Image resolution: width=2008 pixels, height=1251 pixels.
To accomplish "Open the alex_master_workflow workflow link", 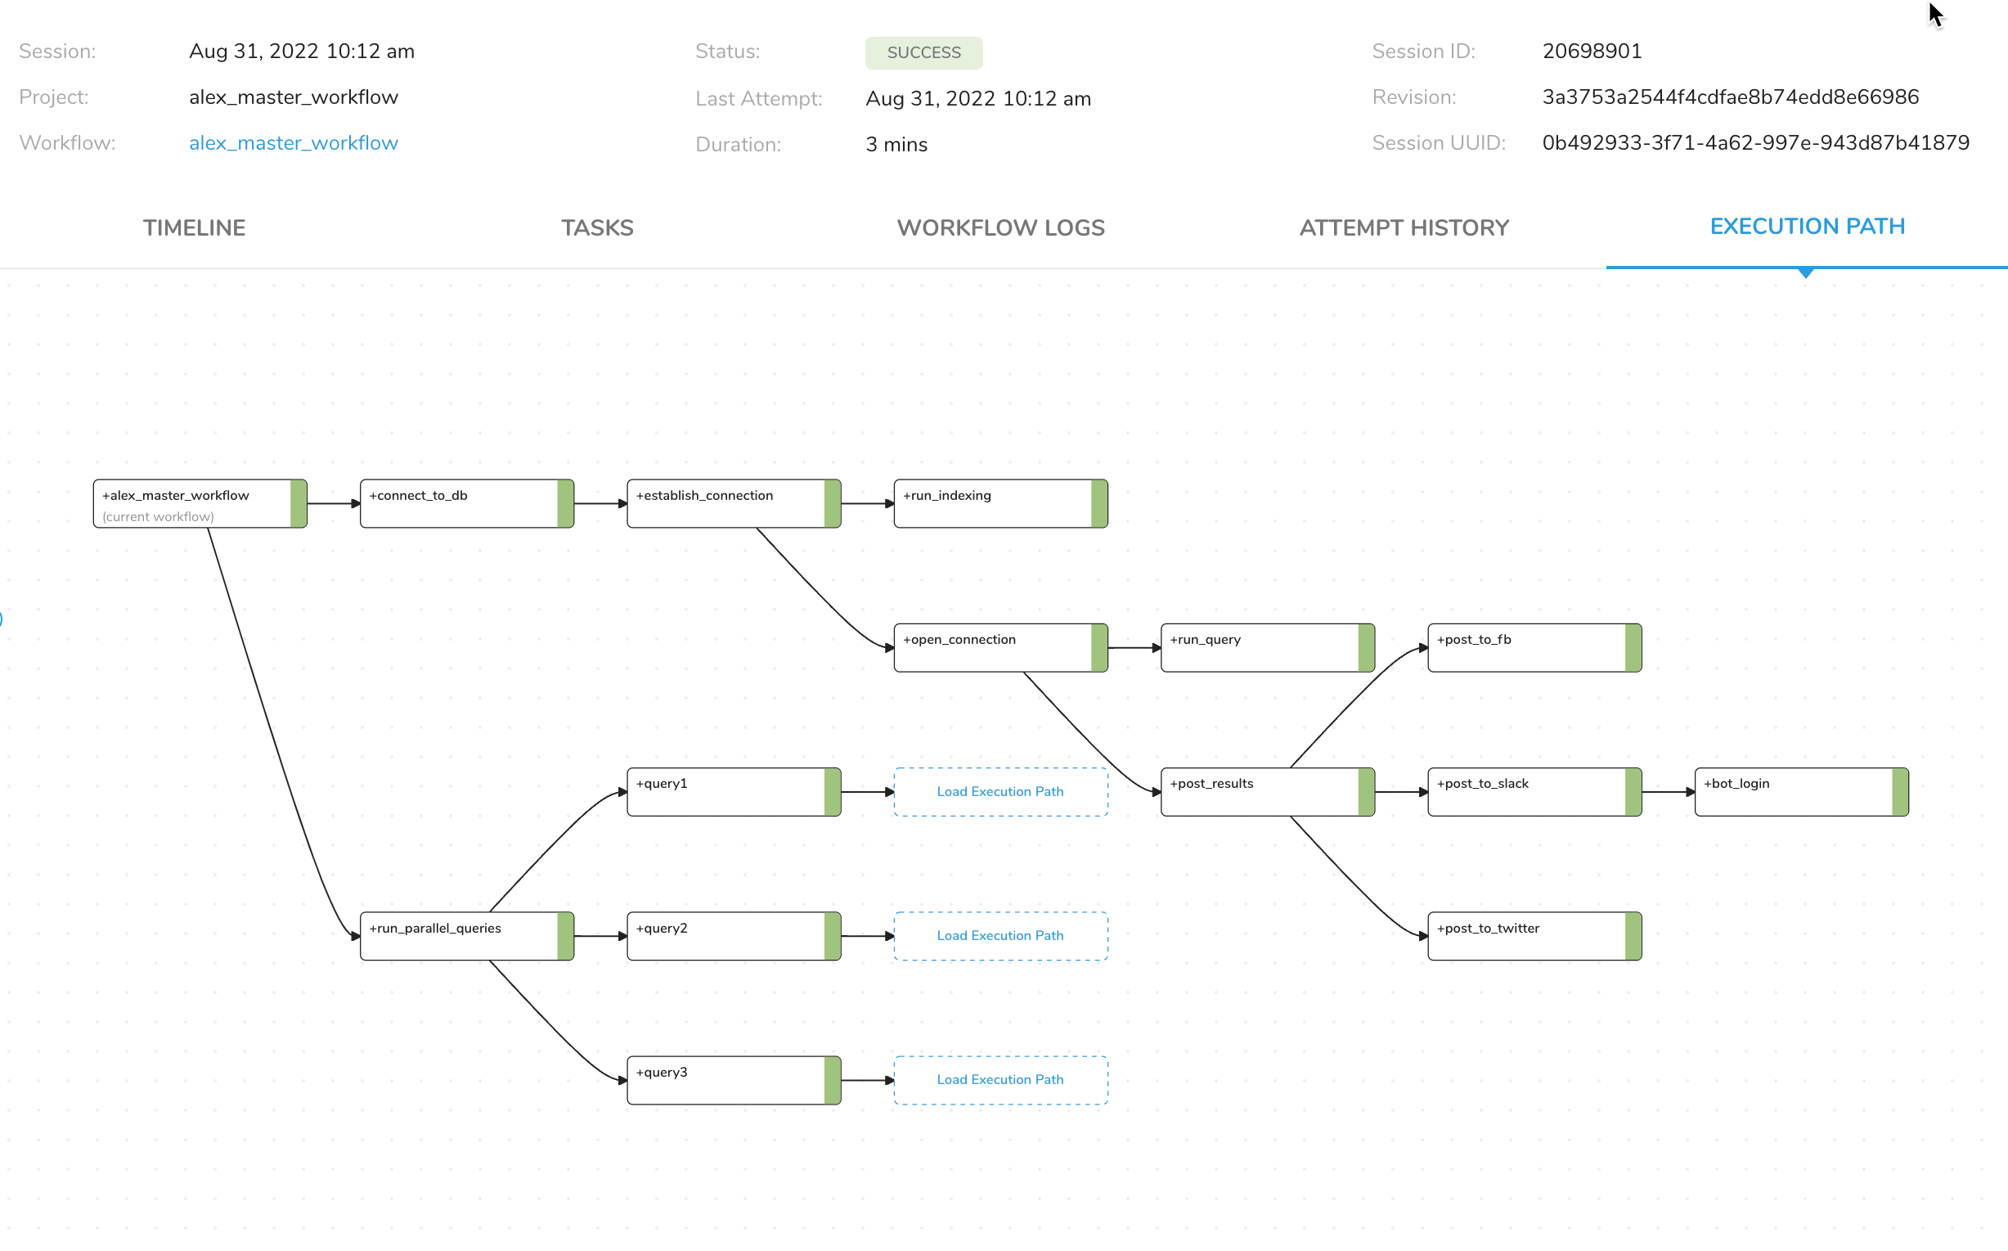I will (294, 143).
